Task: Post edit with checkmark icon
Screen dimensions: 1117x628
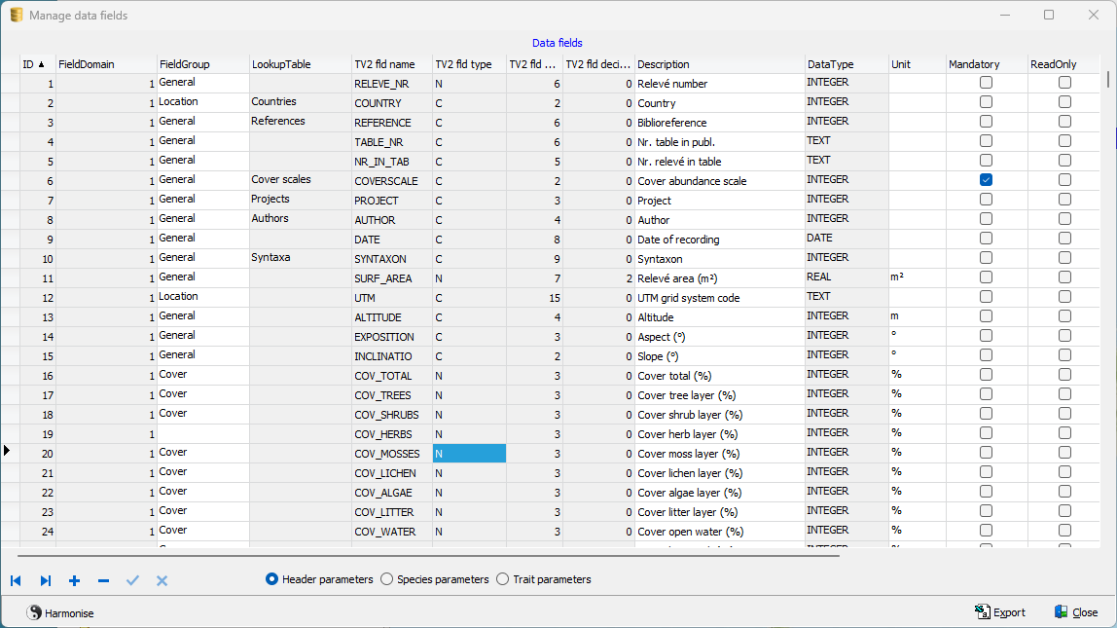Action: click(133, 580)
